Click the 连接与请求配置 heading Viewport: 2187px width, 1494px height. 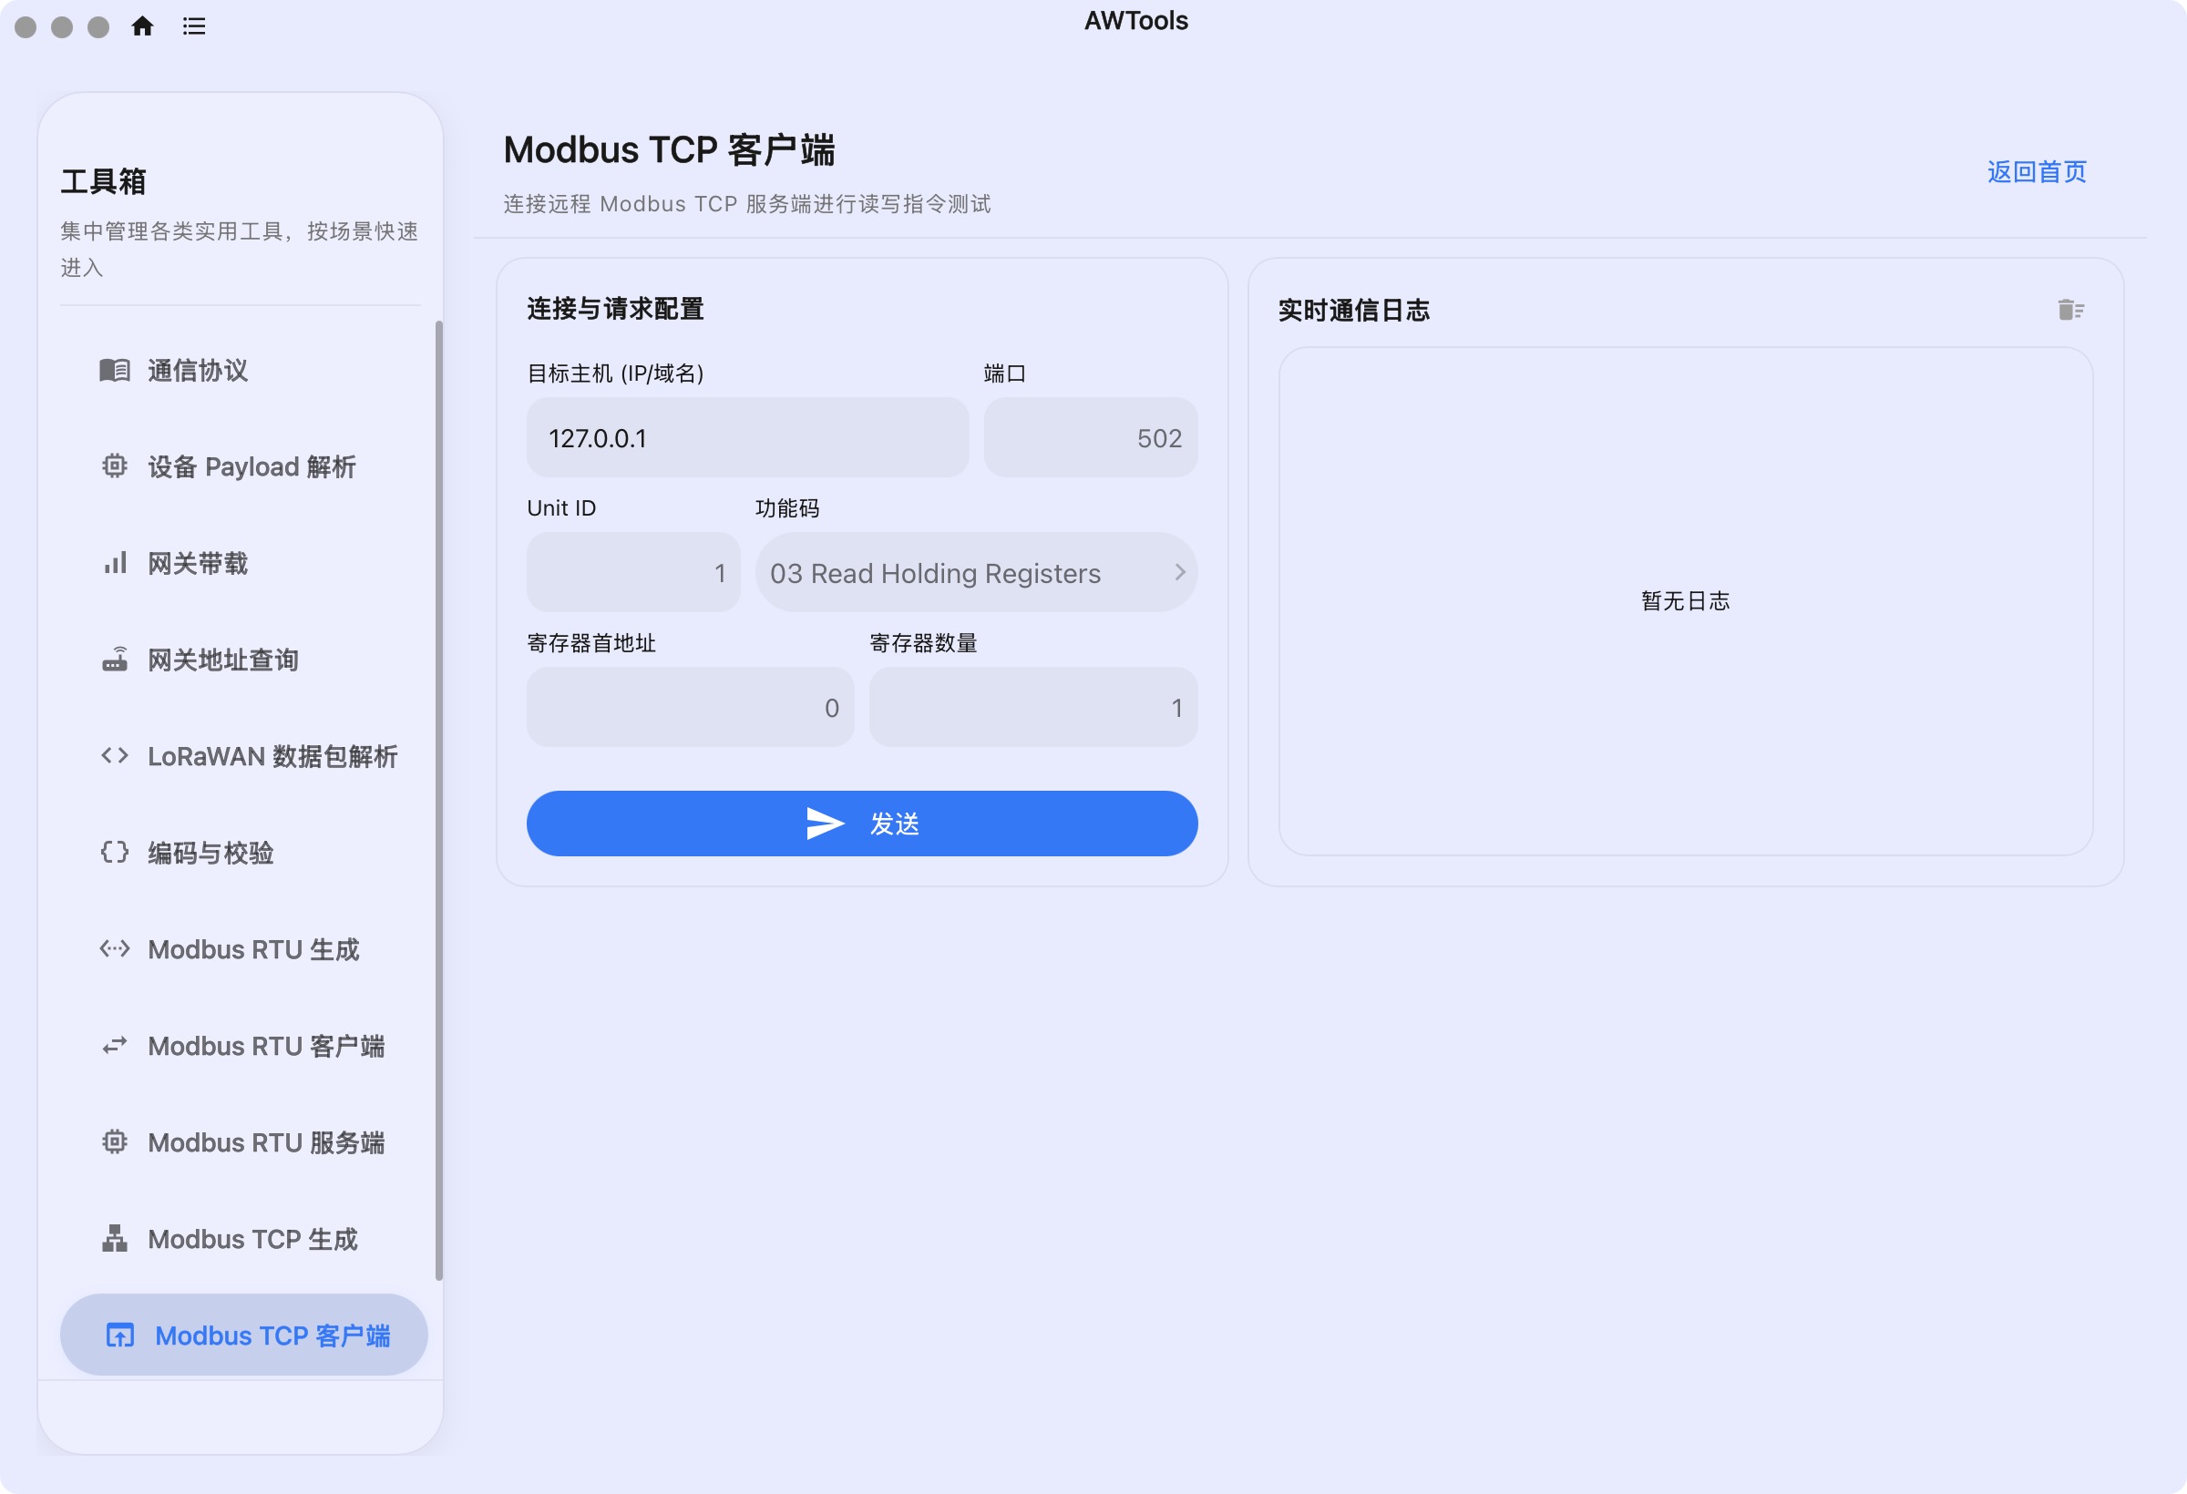(615, 309)
